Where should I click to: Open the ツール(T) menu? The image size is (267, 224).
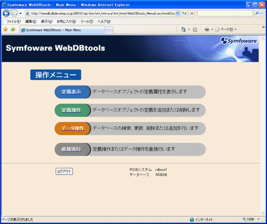click(87, 21)
